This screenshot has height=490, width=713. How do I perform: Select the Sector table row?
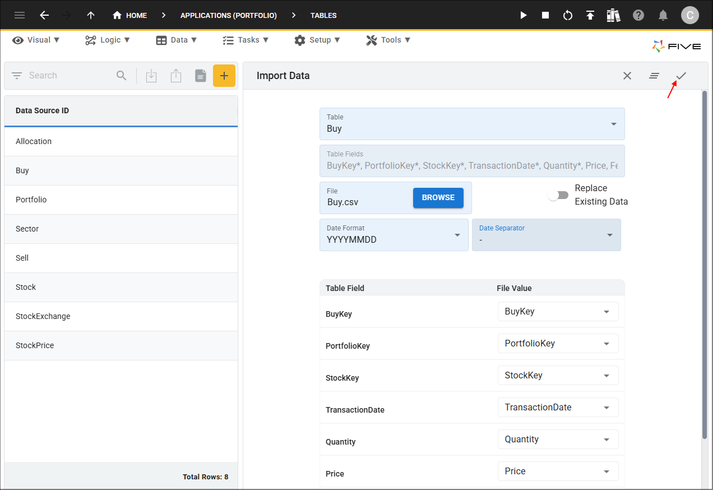[x=121, y=229]
